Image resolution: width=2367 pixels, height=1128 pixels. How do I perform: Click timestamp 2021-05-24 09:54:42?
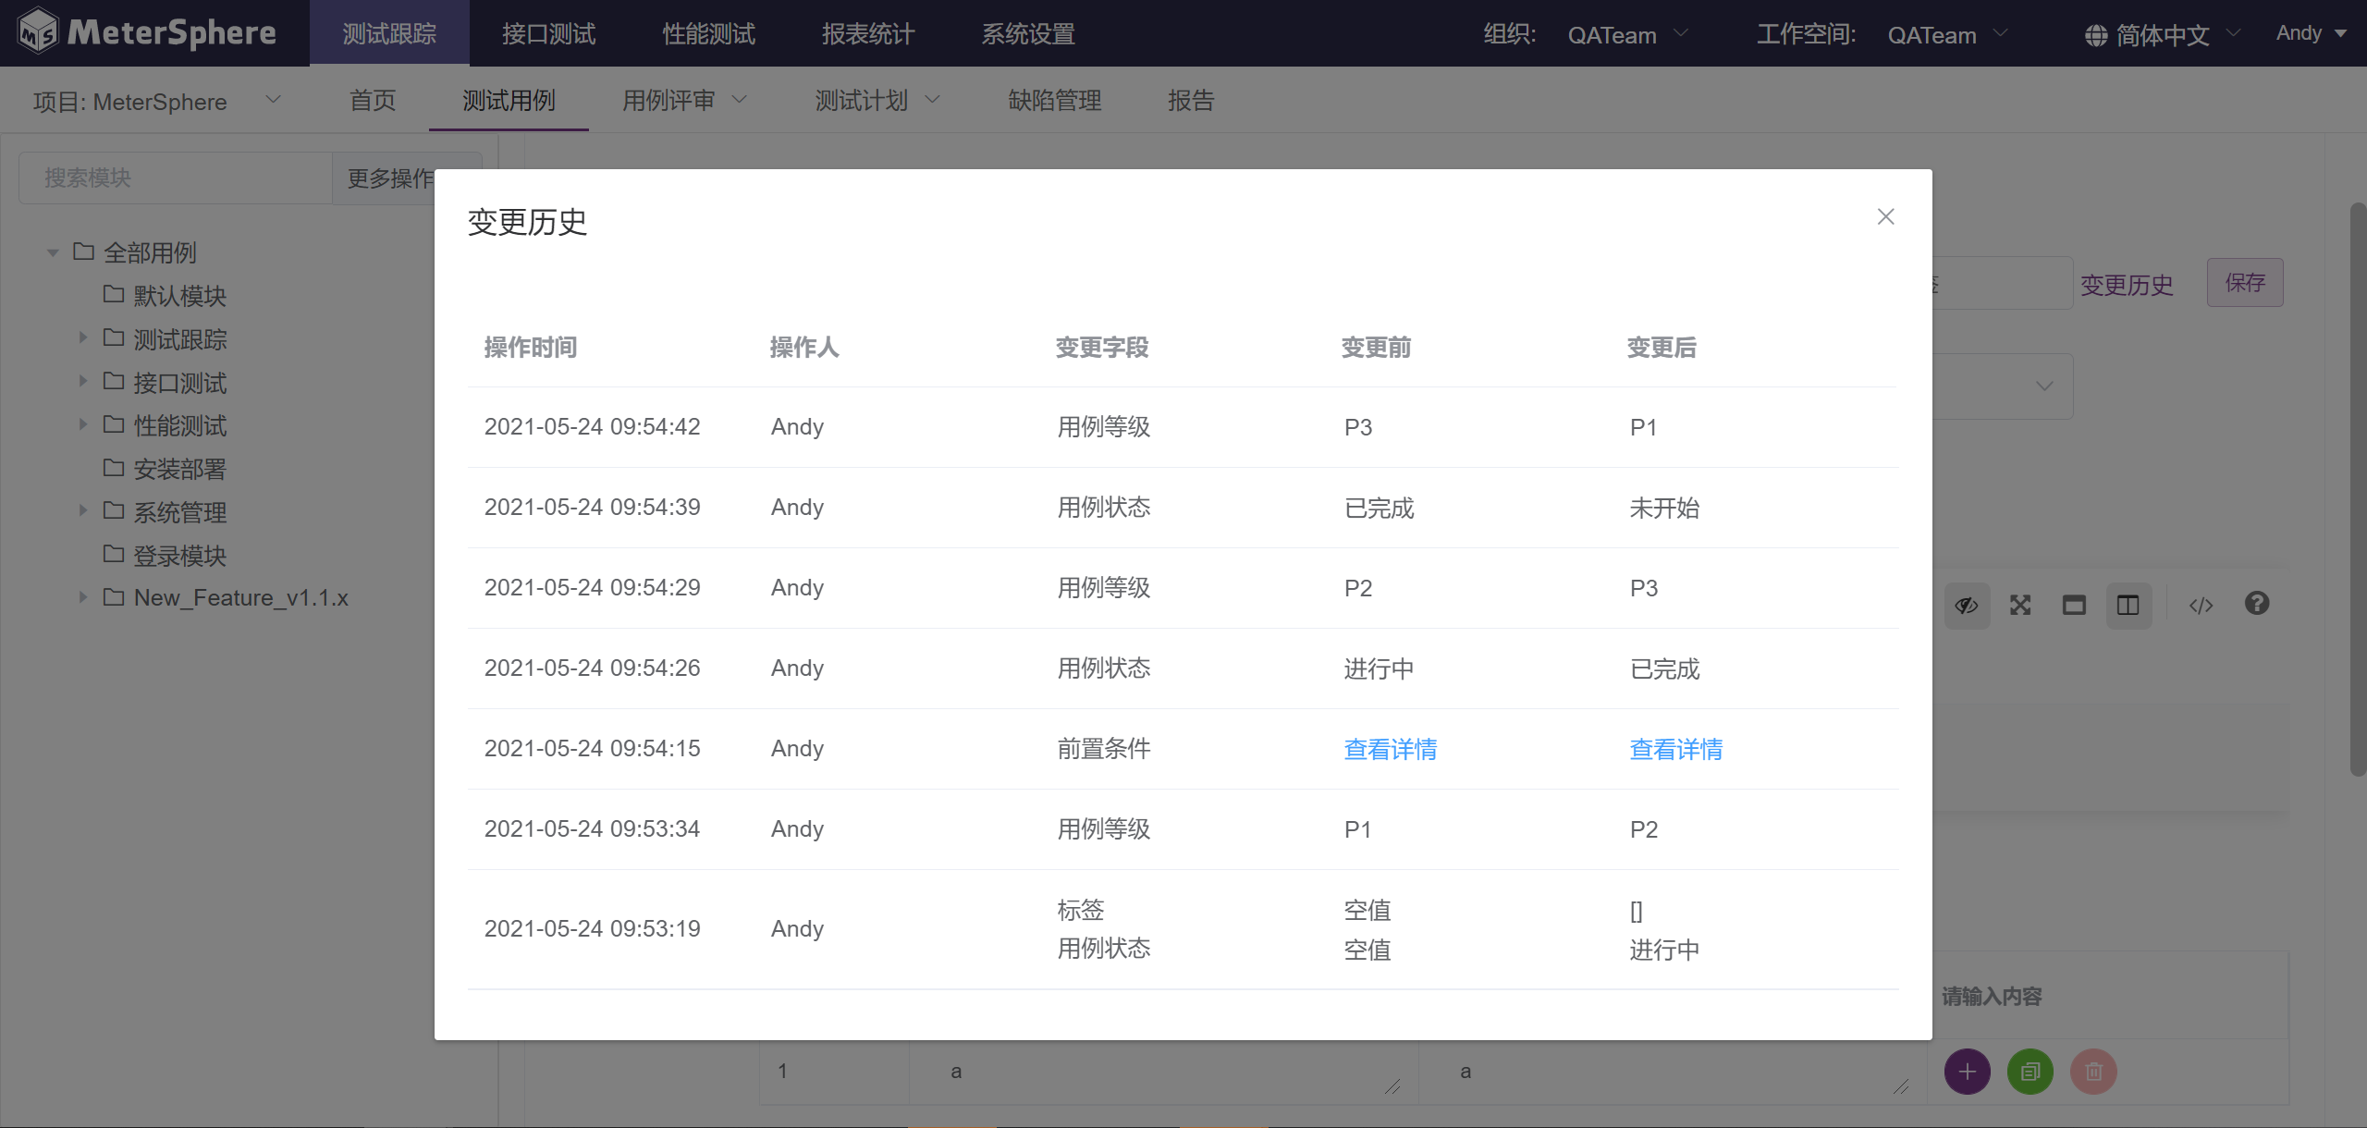pyautogui.click(x=593, y=427)
